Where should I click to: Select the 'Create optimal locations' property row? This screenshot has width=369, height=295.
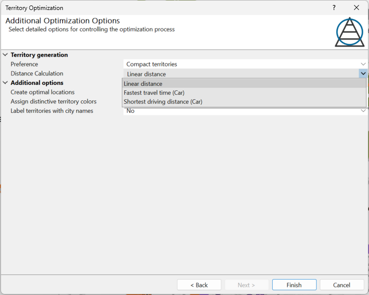coord(42,92)
